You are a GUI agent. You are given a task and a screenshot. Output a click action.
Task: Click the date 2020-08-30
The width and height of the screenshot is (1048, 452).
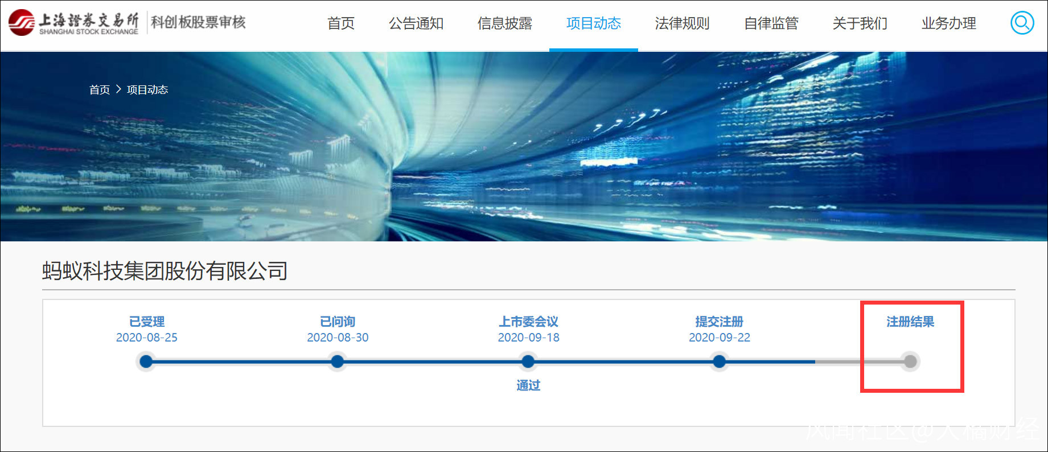tap(338, 338)
